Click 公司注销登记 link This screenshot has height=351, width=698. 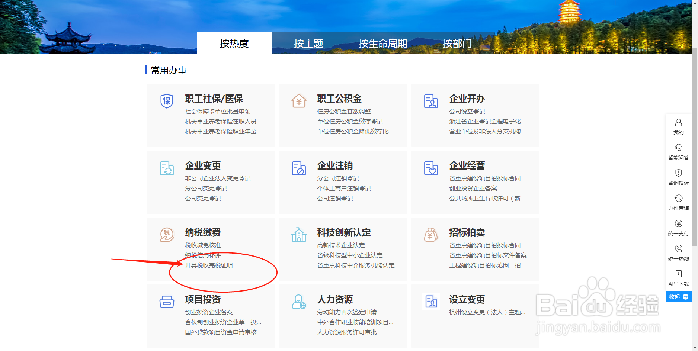(x=335, y=199)
